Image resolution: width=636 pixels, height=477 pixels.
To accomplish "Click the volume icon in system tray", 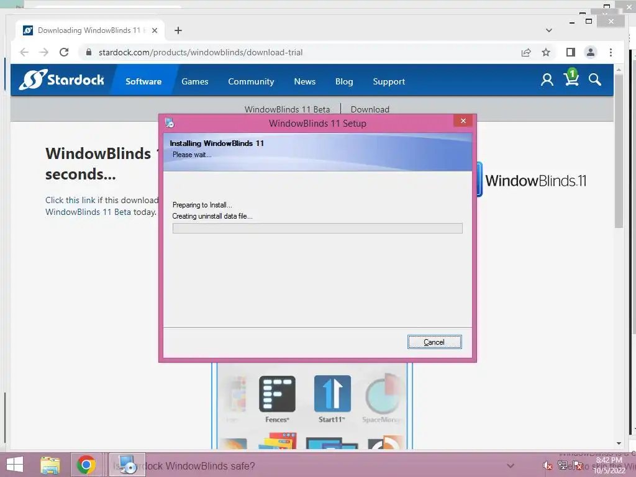I will click(548, 466).
